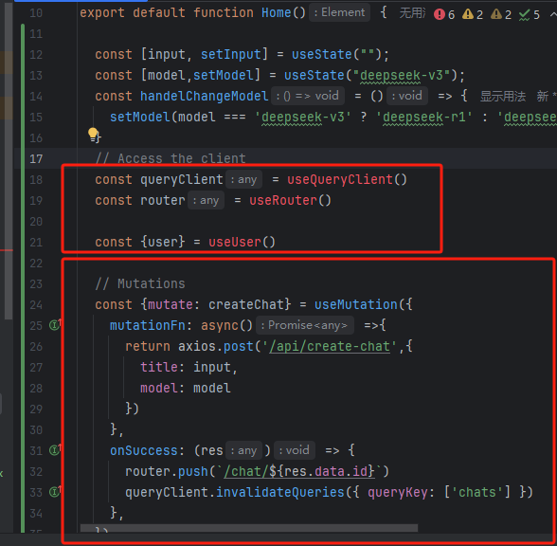Expand the ': Promise<any>' inlay hint

tap(305, 325)
